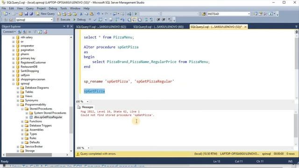Select the Database Diagrams folder

pos(37,88)
